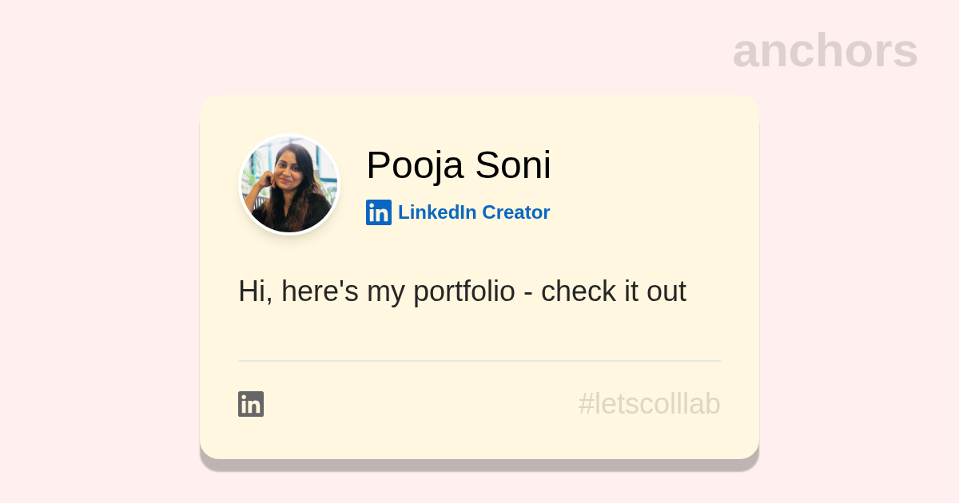
Task: Click Pooja Soni's circular profile photo
Action: 289,184
